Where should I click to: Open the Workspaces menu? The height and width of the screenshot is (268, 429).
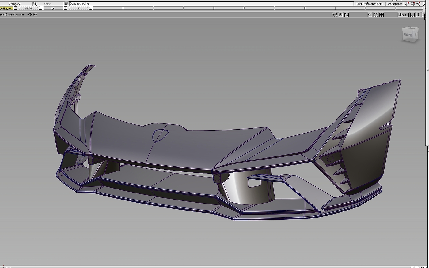[395, 4]
